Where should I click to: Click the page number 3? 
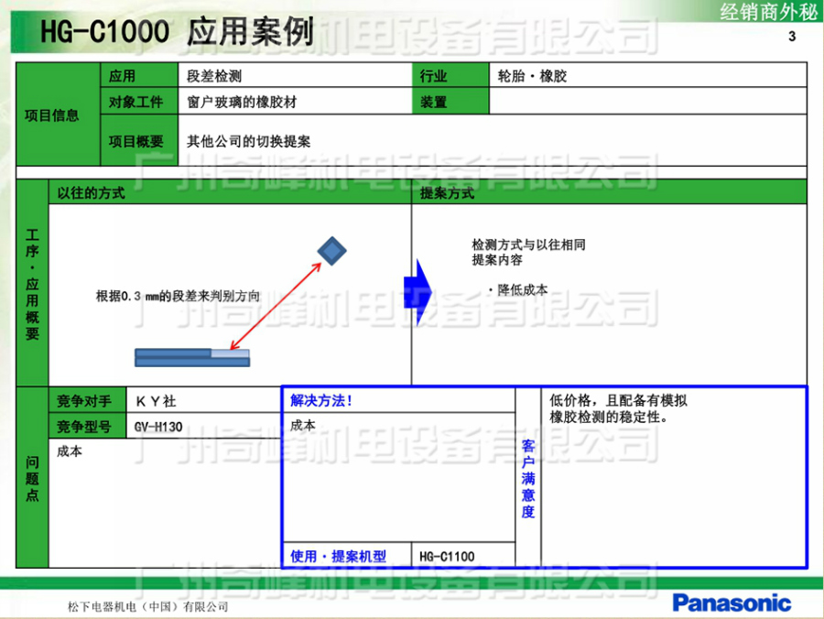coord(792,37)
